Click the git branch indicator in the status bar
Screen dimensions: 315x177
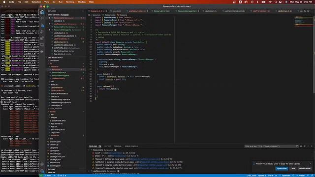tap(48, 176)
